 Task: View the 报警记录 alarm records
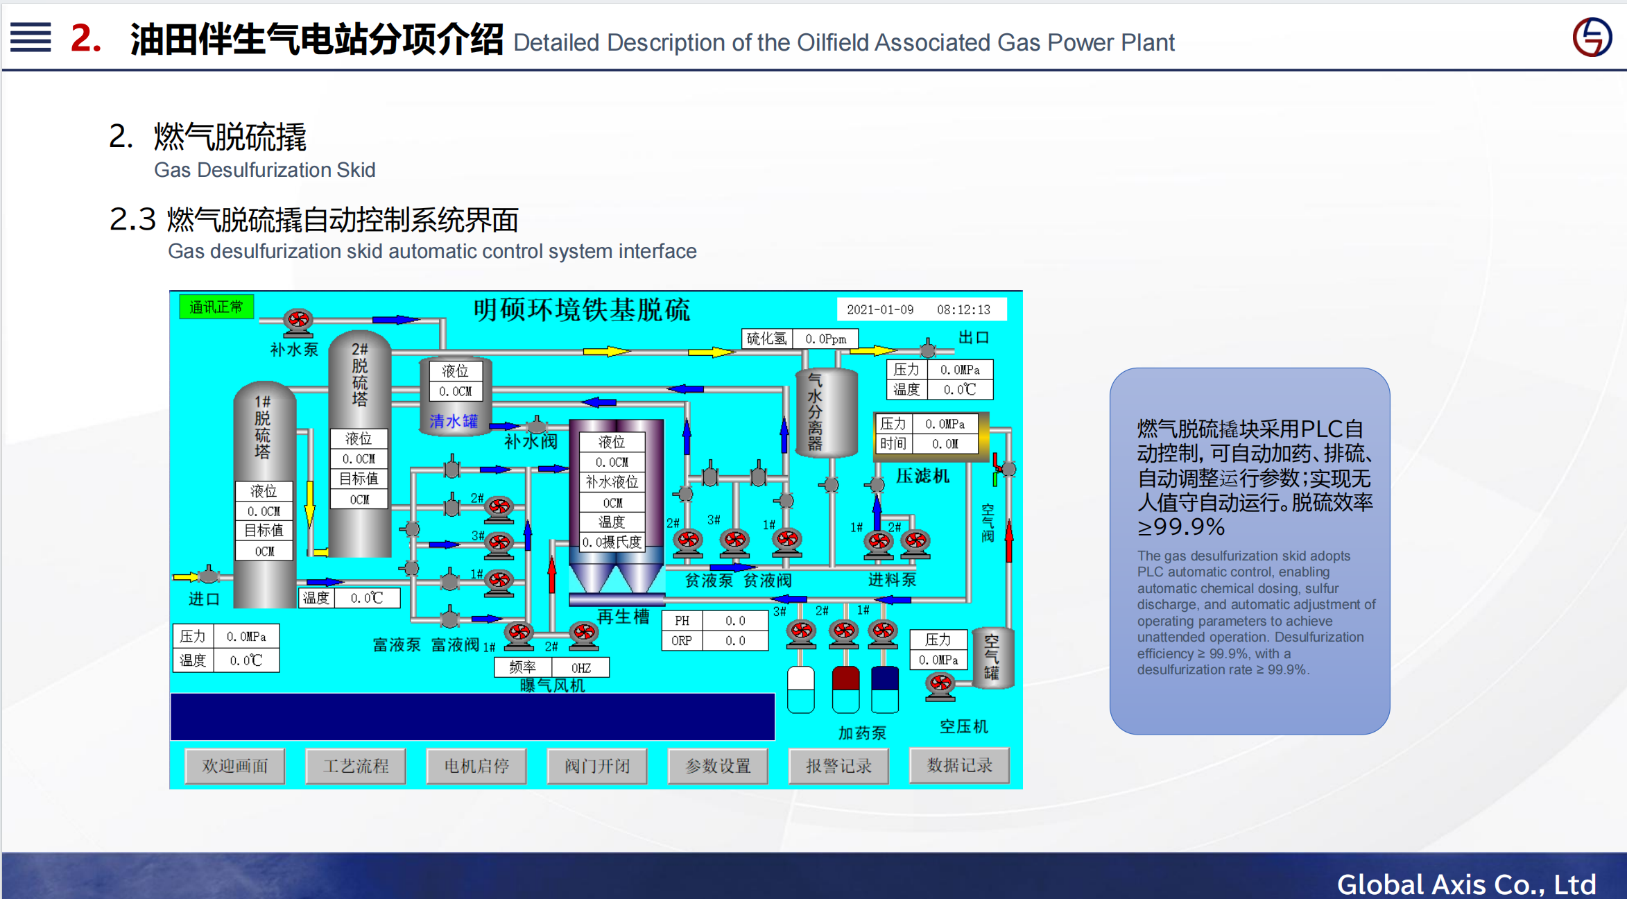(x=838, y=766)
